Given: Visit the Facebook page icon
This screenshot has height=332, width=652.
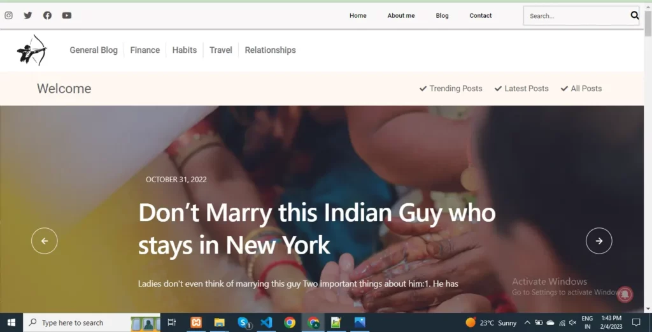Looking at the screenshot, I should pyautogui.click(x=47, y=15).
